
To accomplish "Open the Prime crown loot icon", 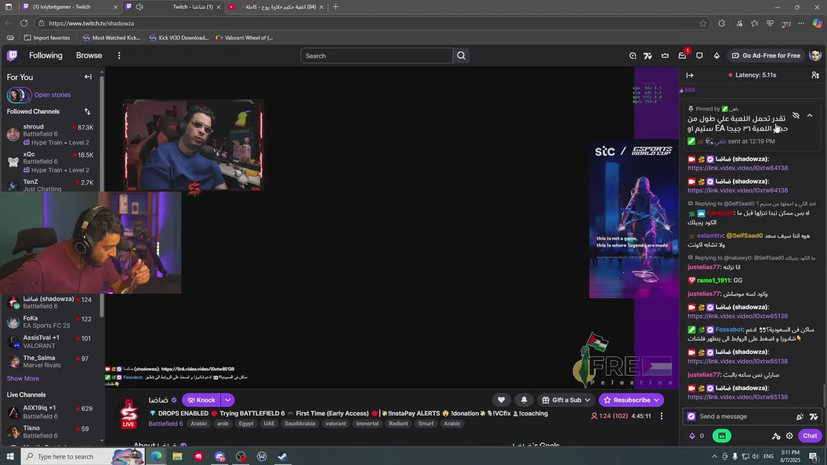I will (665, 56).
